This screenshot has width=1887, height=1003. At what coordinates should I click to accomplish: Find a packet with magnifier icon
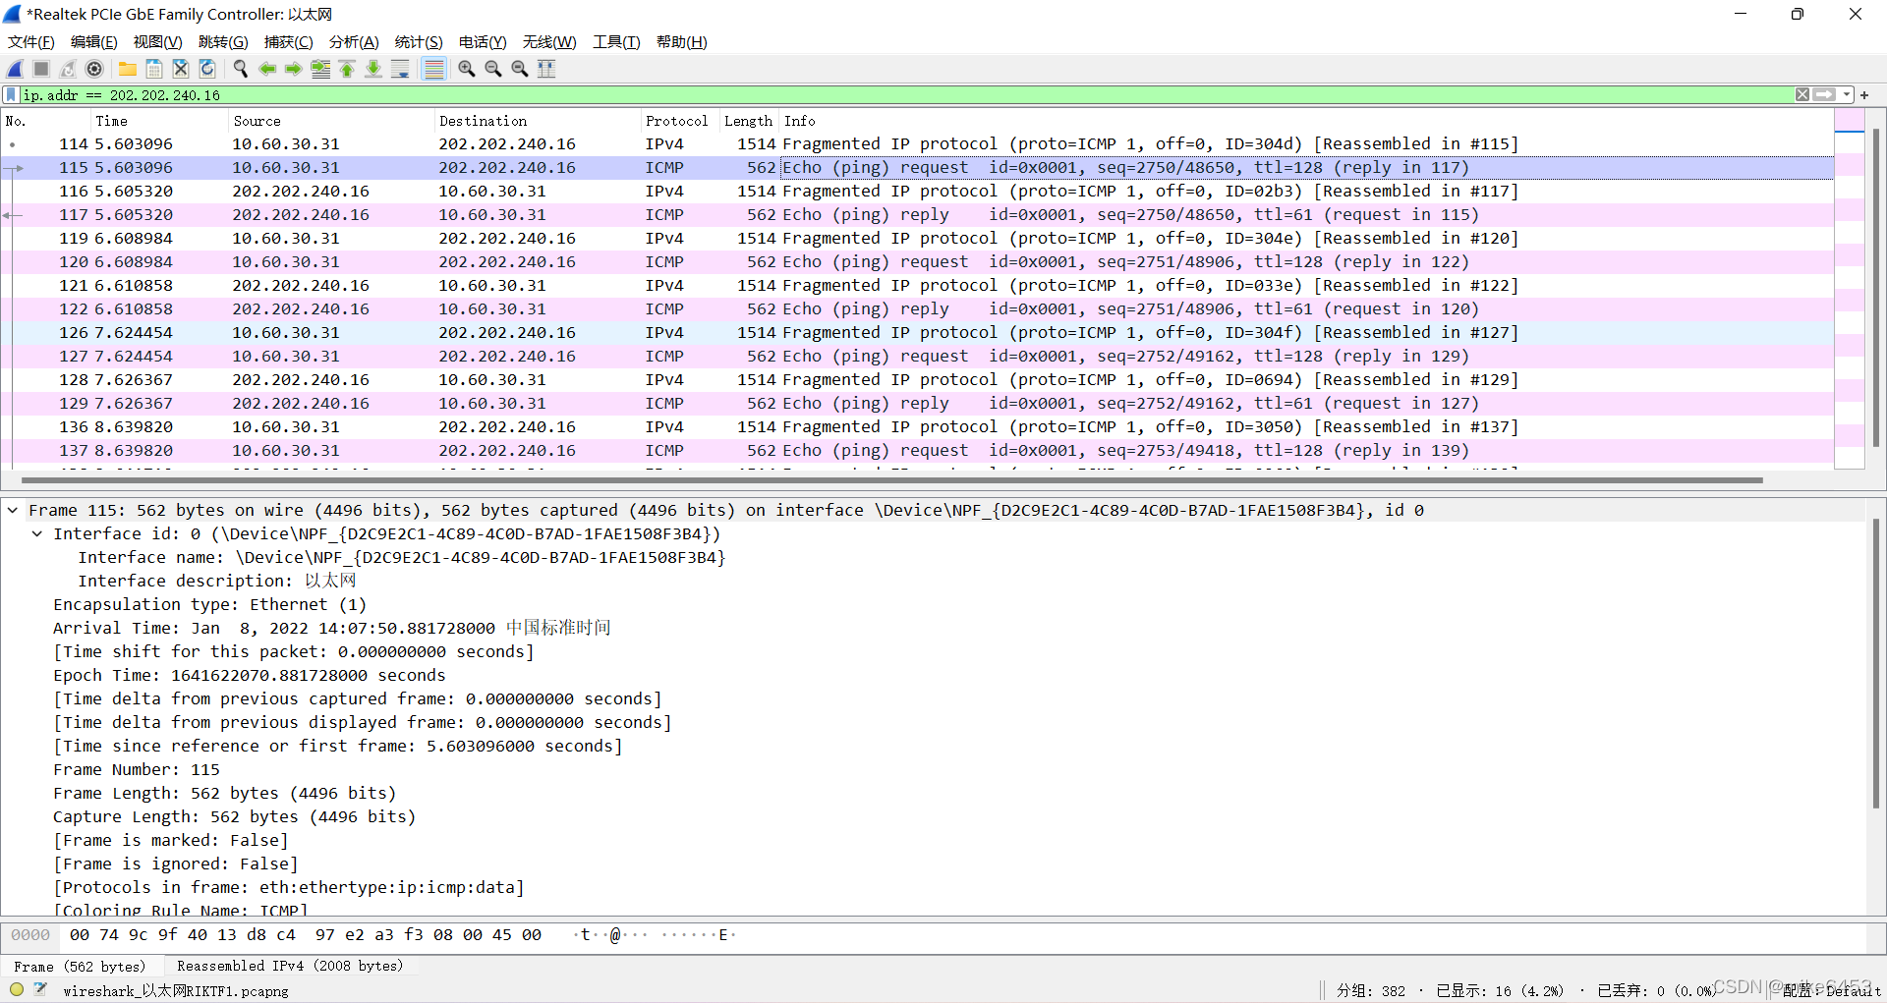coord(241,69)
